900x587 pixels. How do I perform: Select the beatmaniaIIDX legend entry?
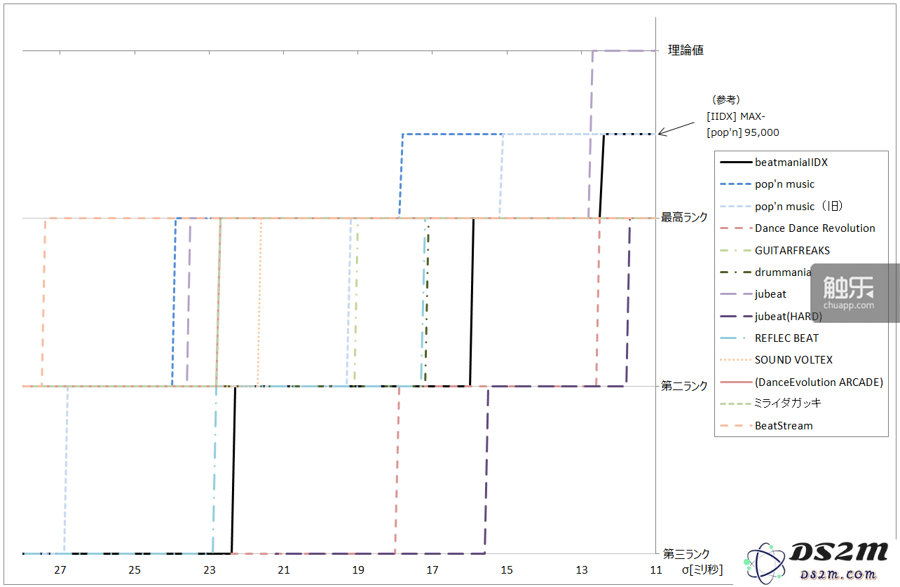pyautogui.click(x=774, y=163)
